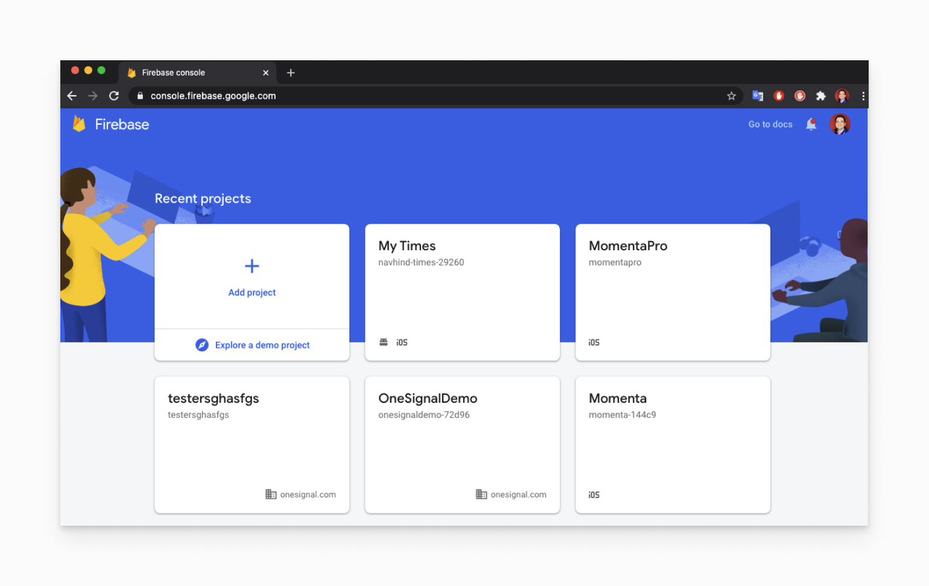Viewport: 929px width, 586px height.
Task: Click the second red circular extension icon
Action: (800, 96)
